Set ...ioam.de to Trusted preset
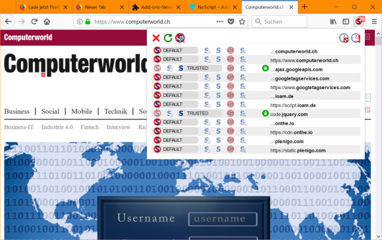Image resolution: width=382 pixels, height=240 pixels. (219, 96)
